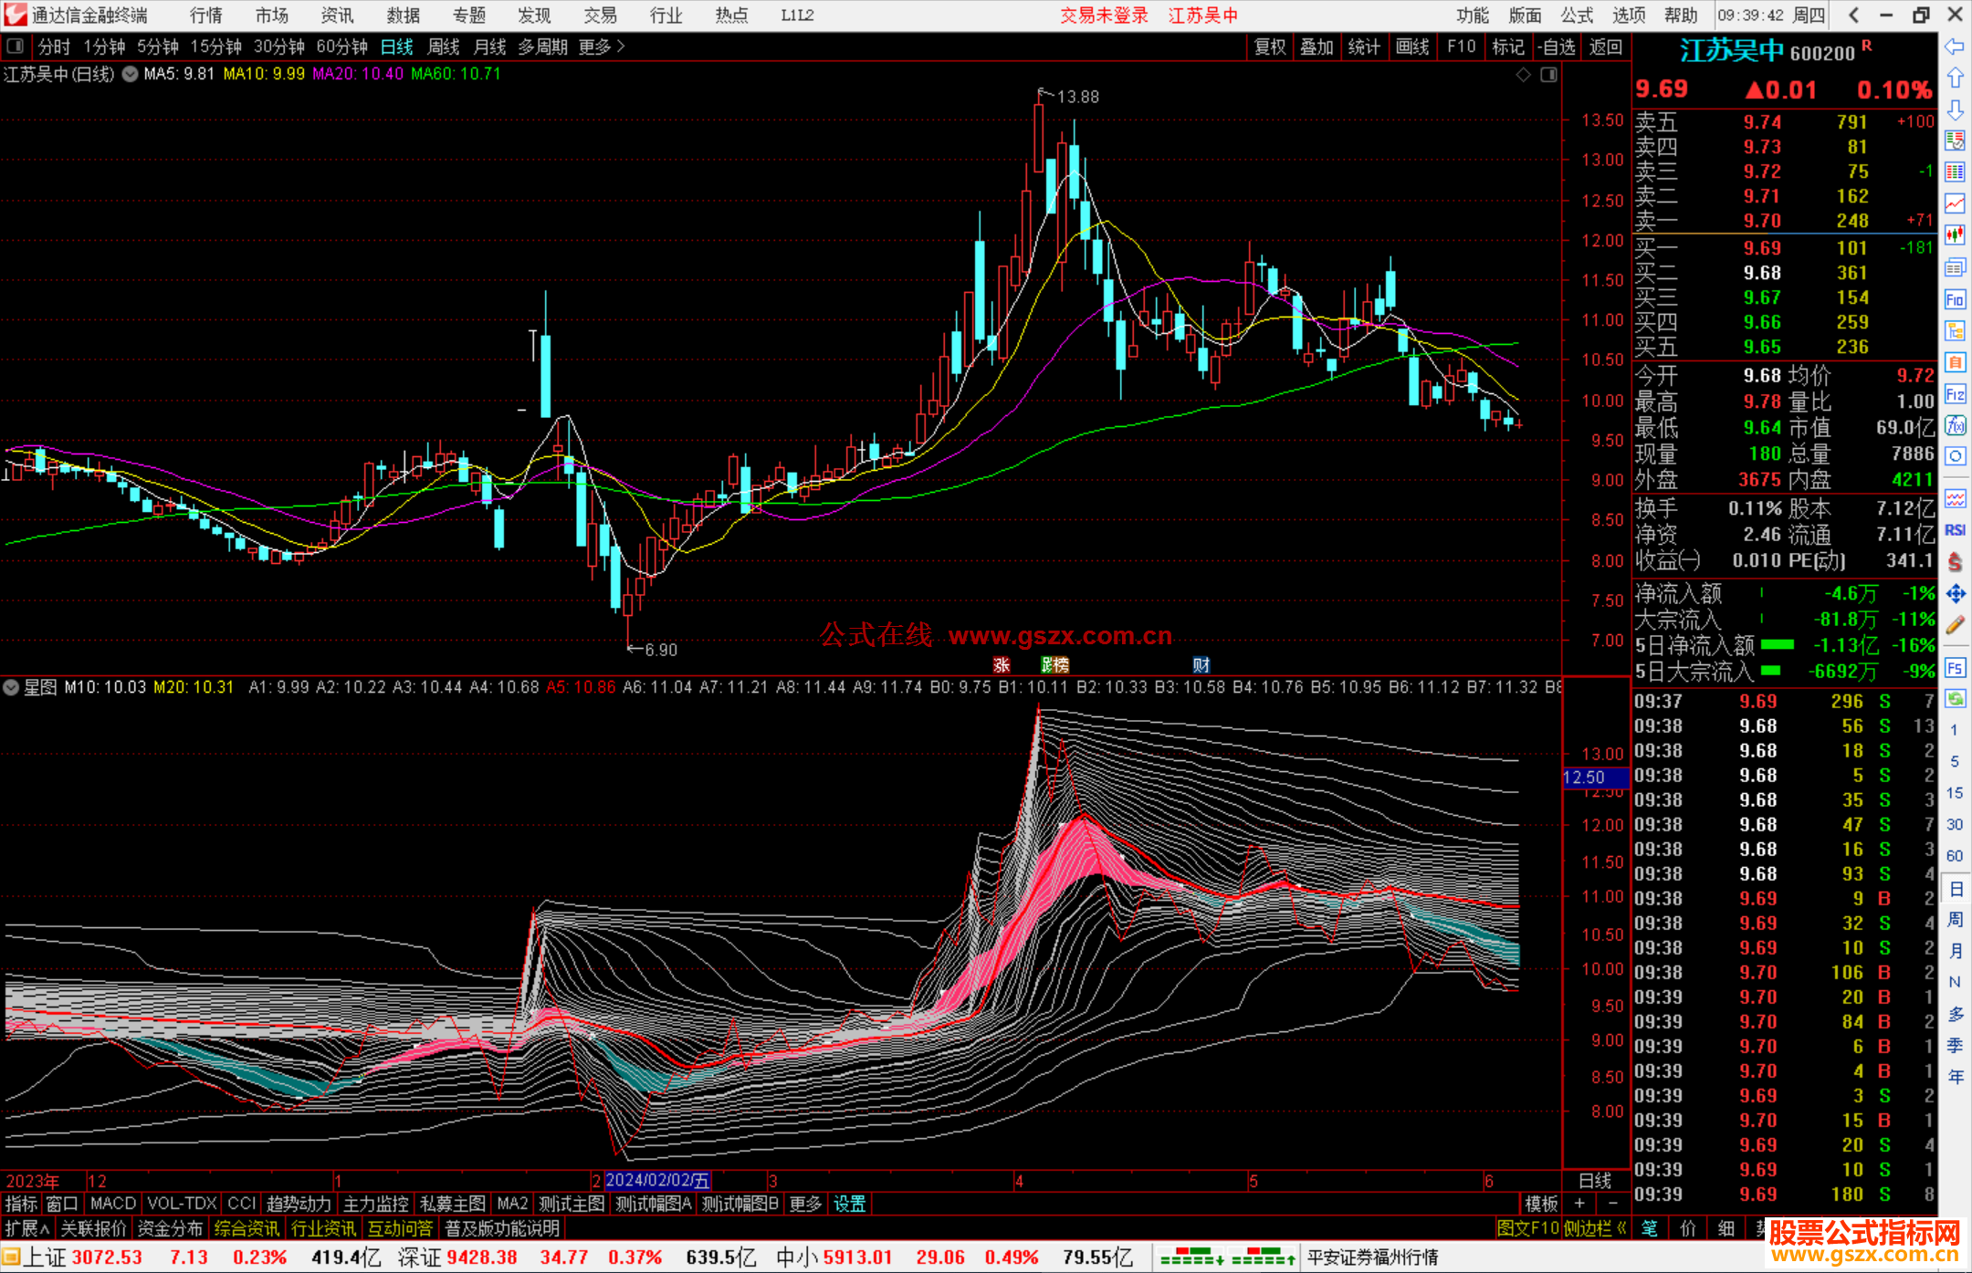1972x1273 pixels.
Task: Expand 更多 chart periods dropdown
Action: coord(602,47)
